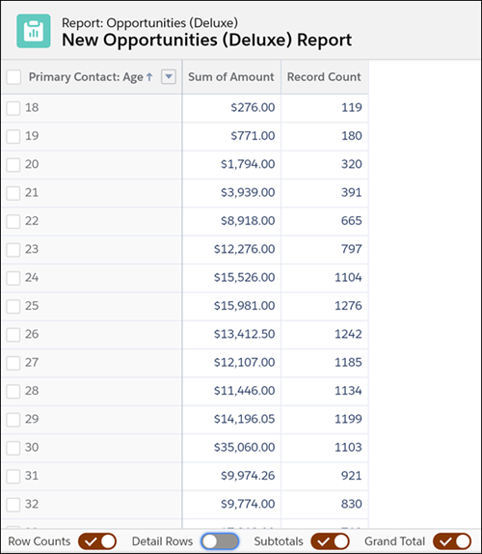Check the box for age 19 row
Image resolution: width=482 pixels, height=554 pixels.
(x=13, y=136)
